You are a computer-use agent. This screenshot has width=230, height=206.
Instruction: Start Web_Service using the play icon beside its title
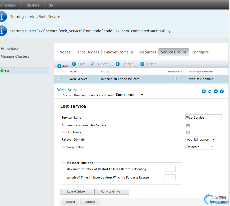pos(204,91)
